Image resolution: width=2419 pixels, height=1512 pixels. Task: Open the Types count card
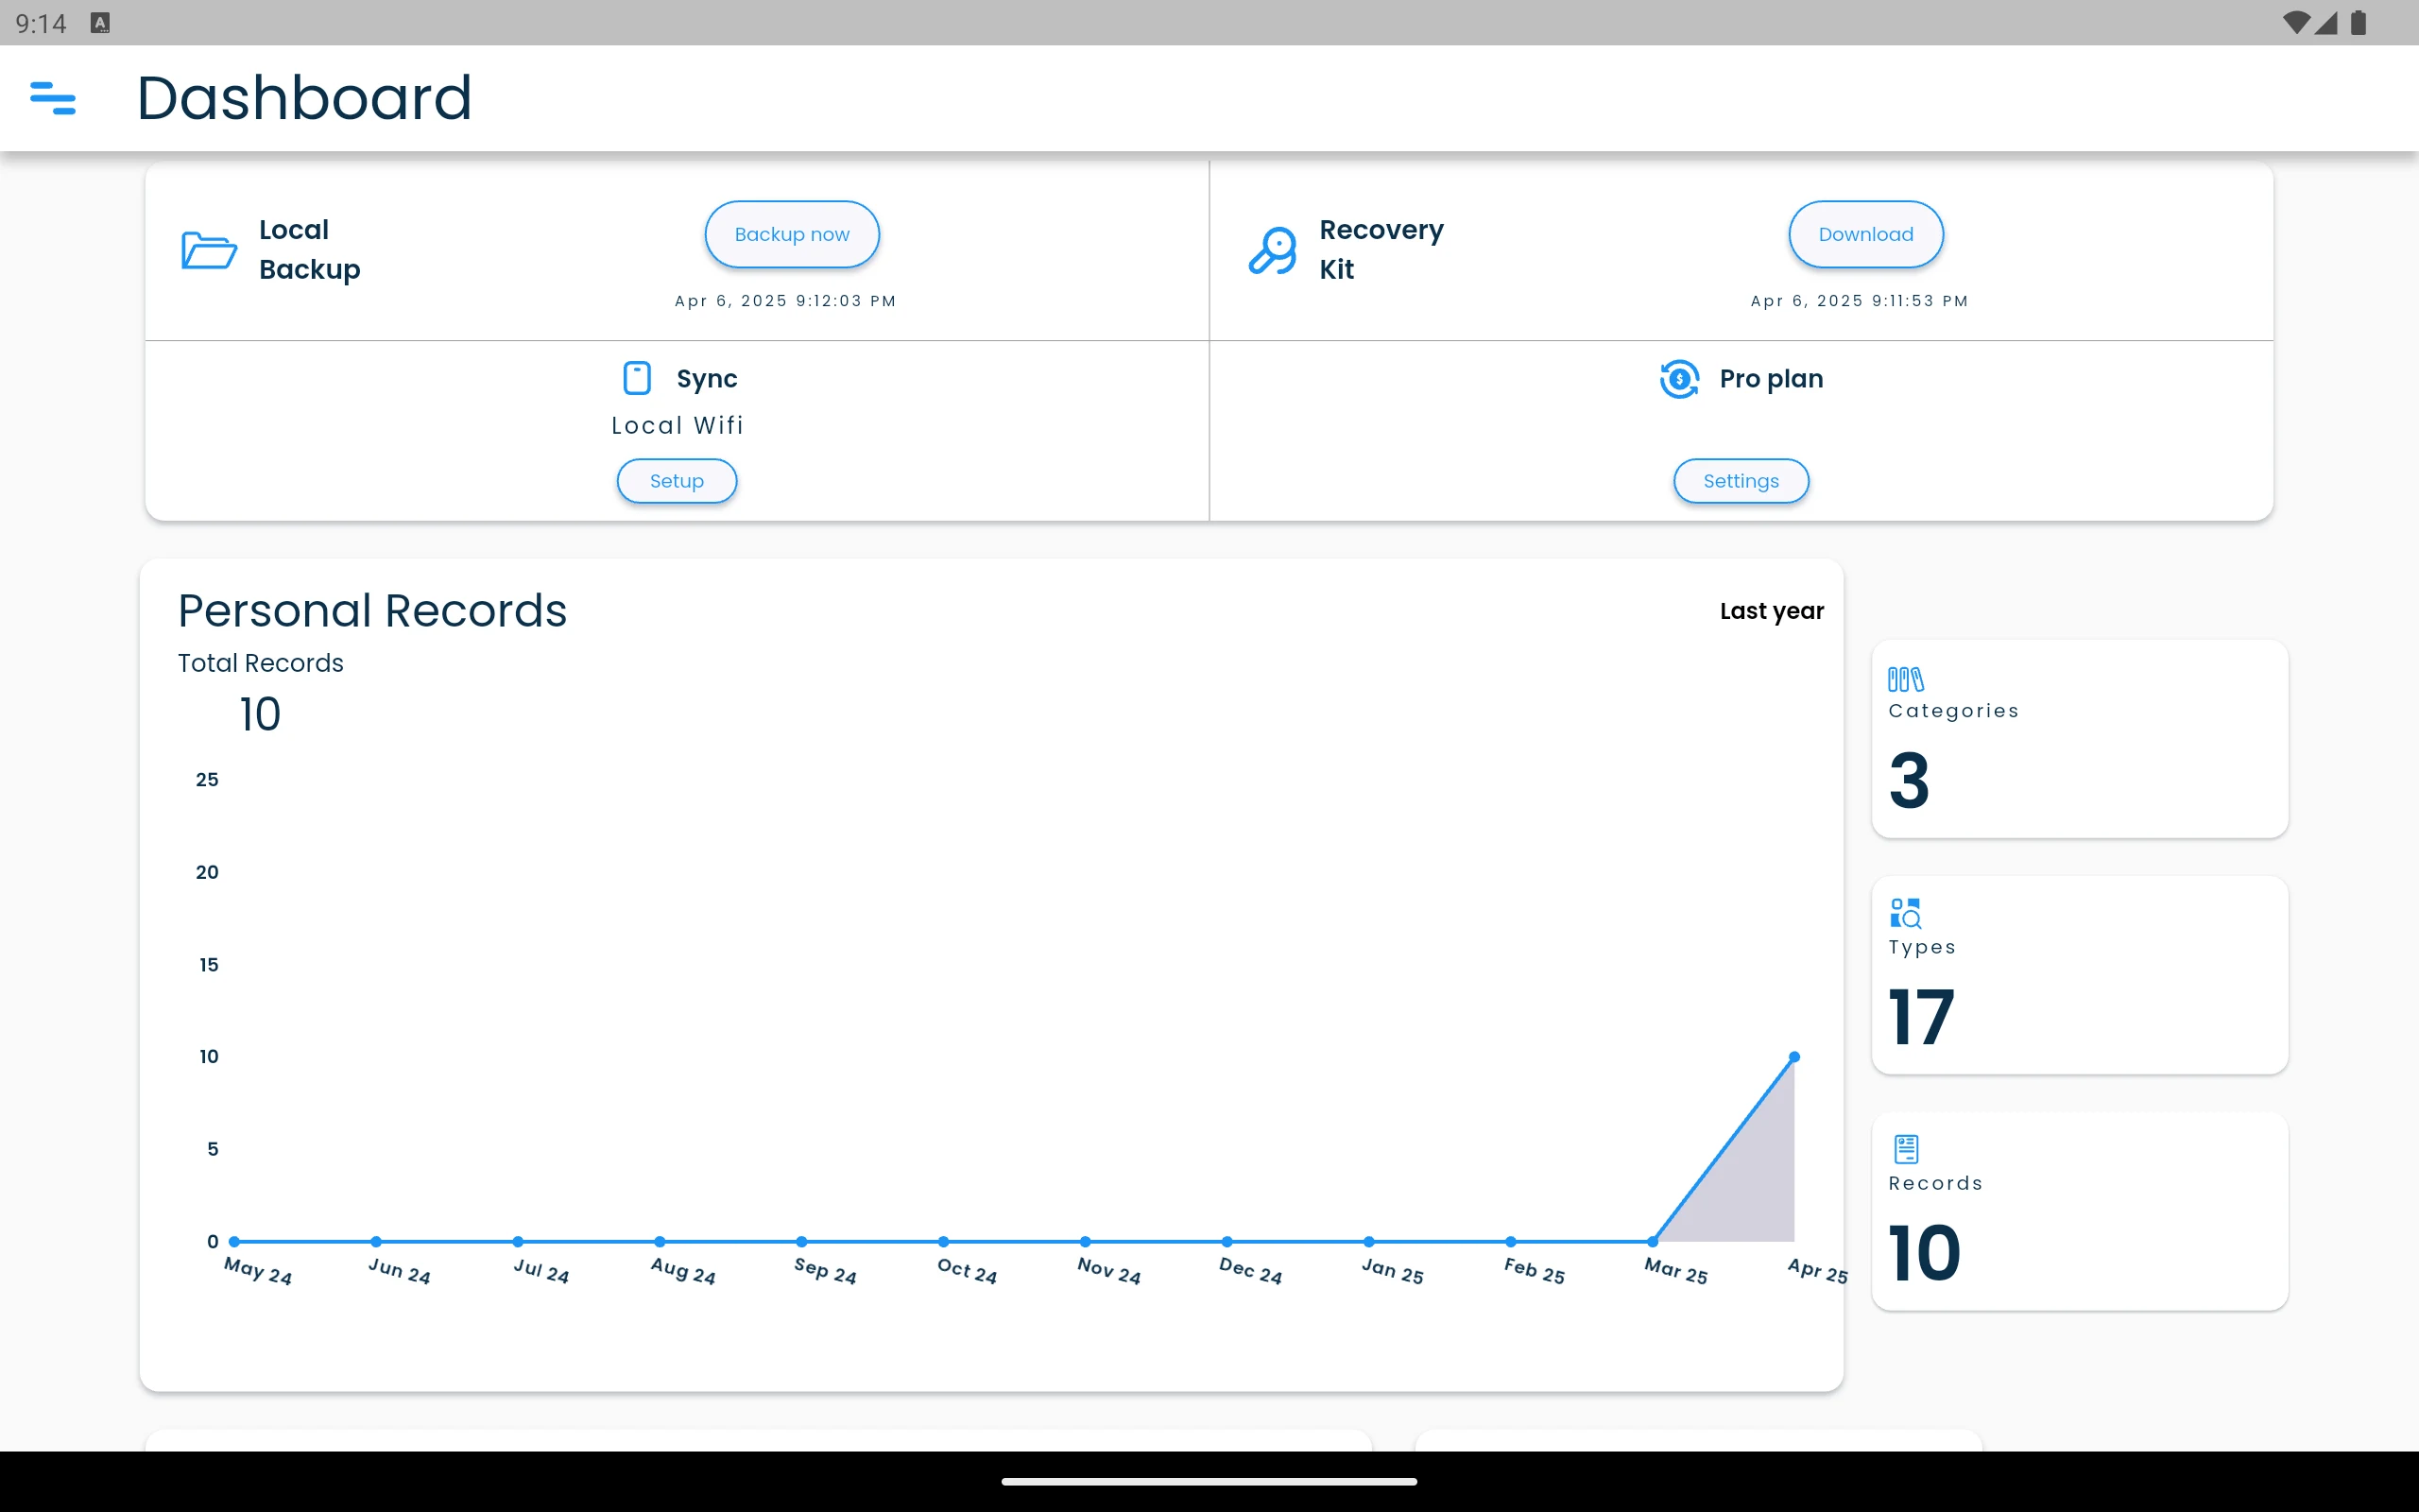click(2079, 975)
